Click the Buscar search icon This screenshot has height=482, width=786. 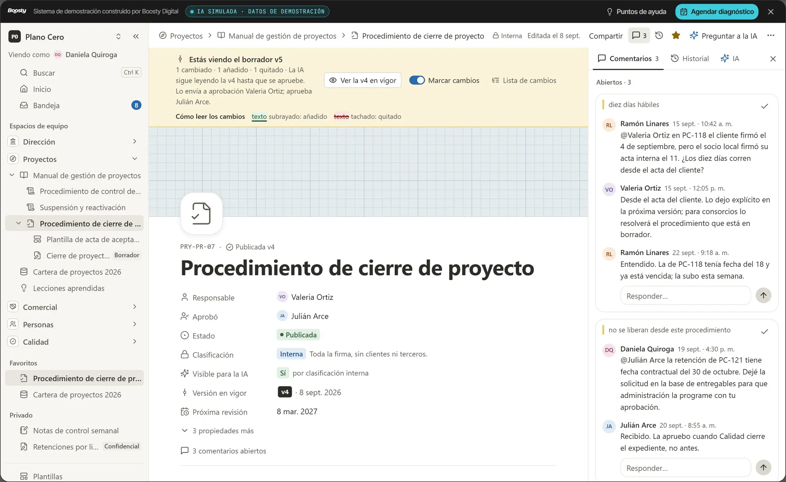click(x=24, y=73)
